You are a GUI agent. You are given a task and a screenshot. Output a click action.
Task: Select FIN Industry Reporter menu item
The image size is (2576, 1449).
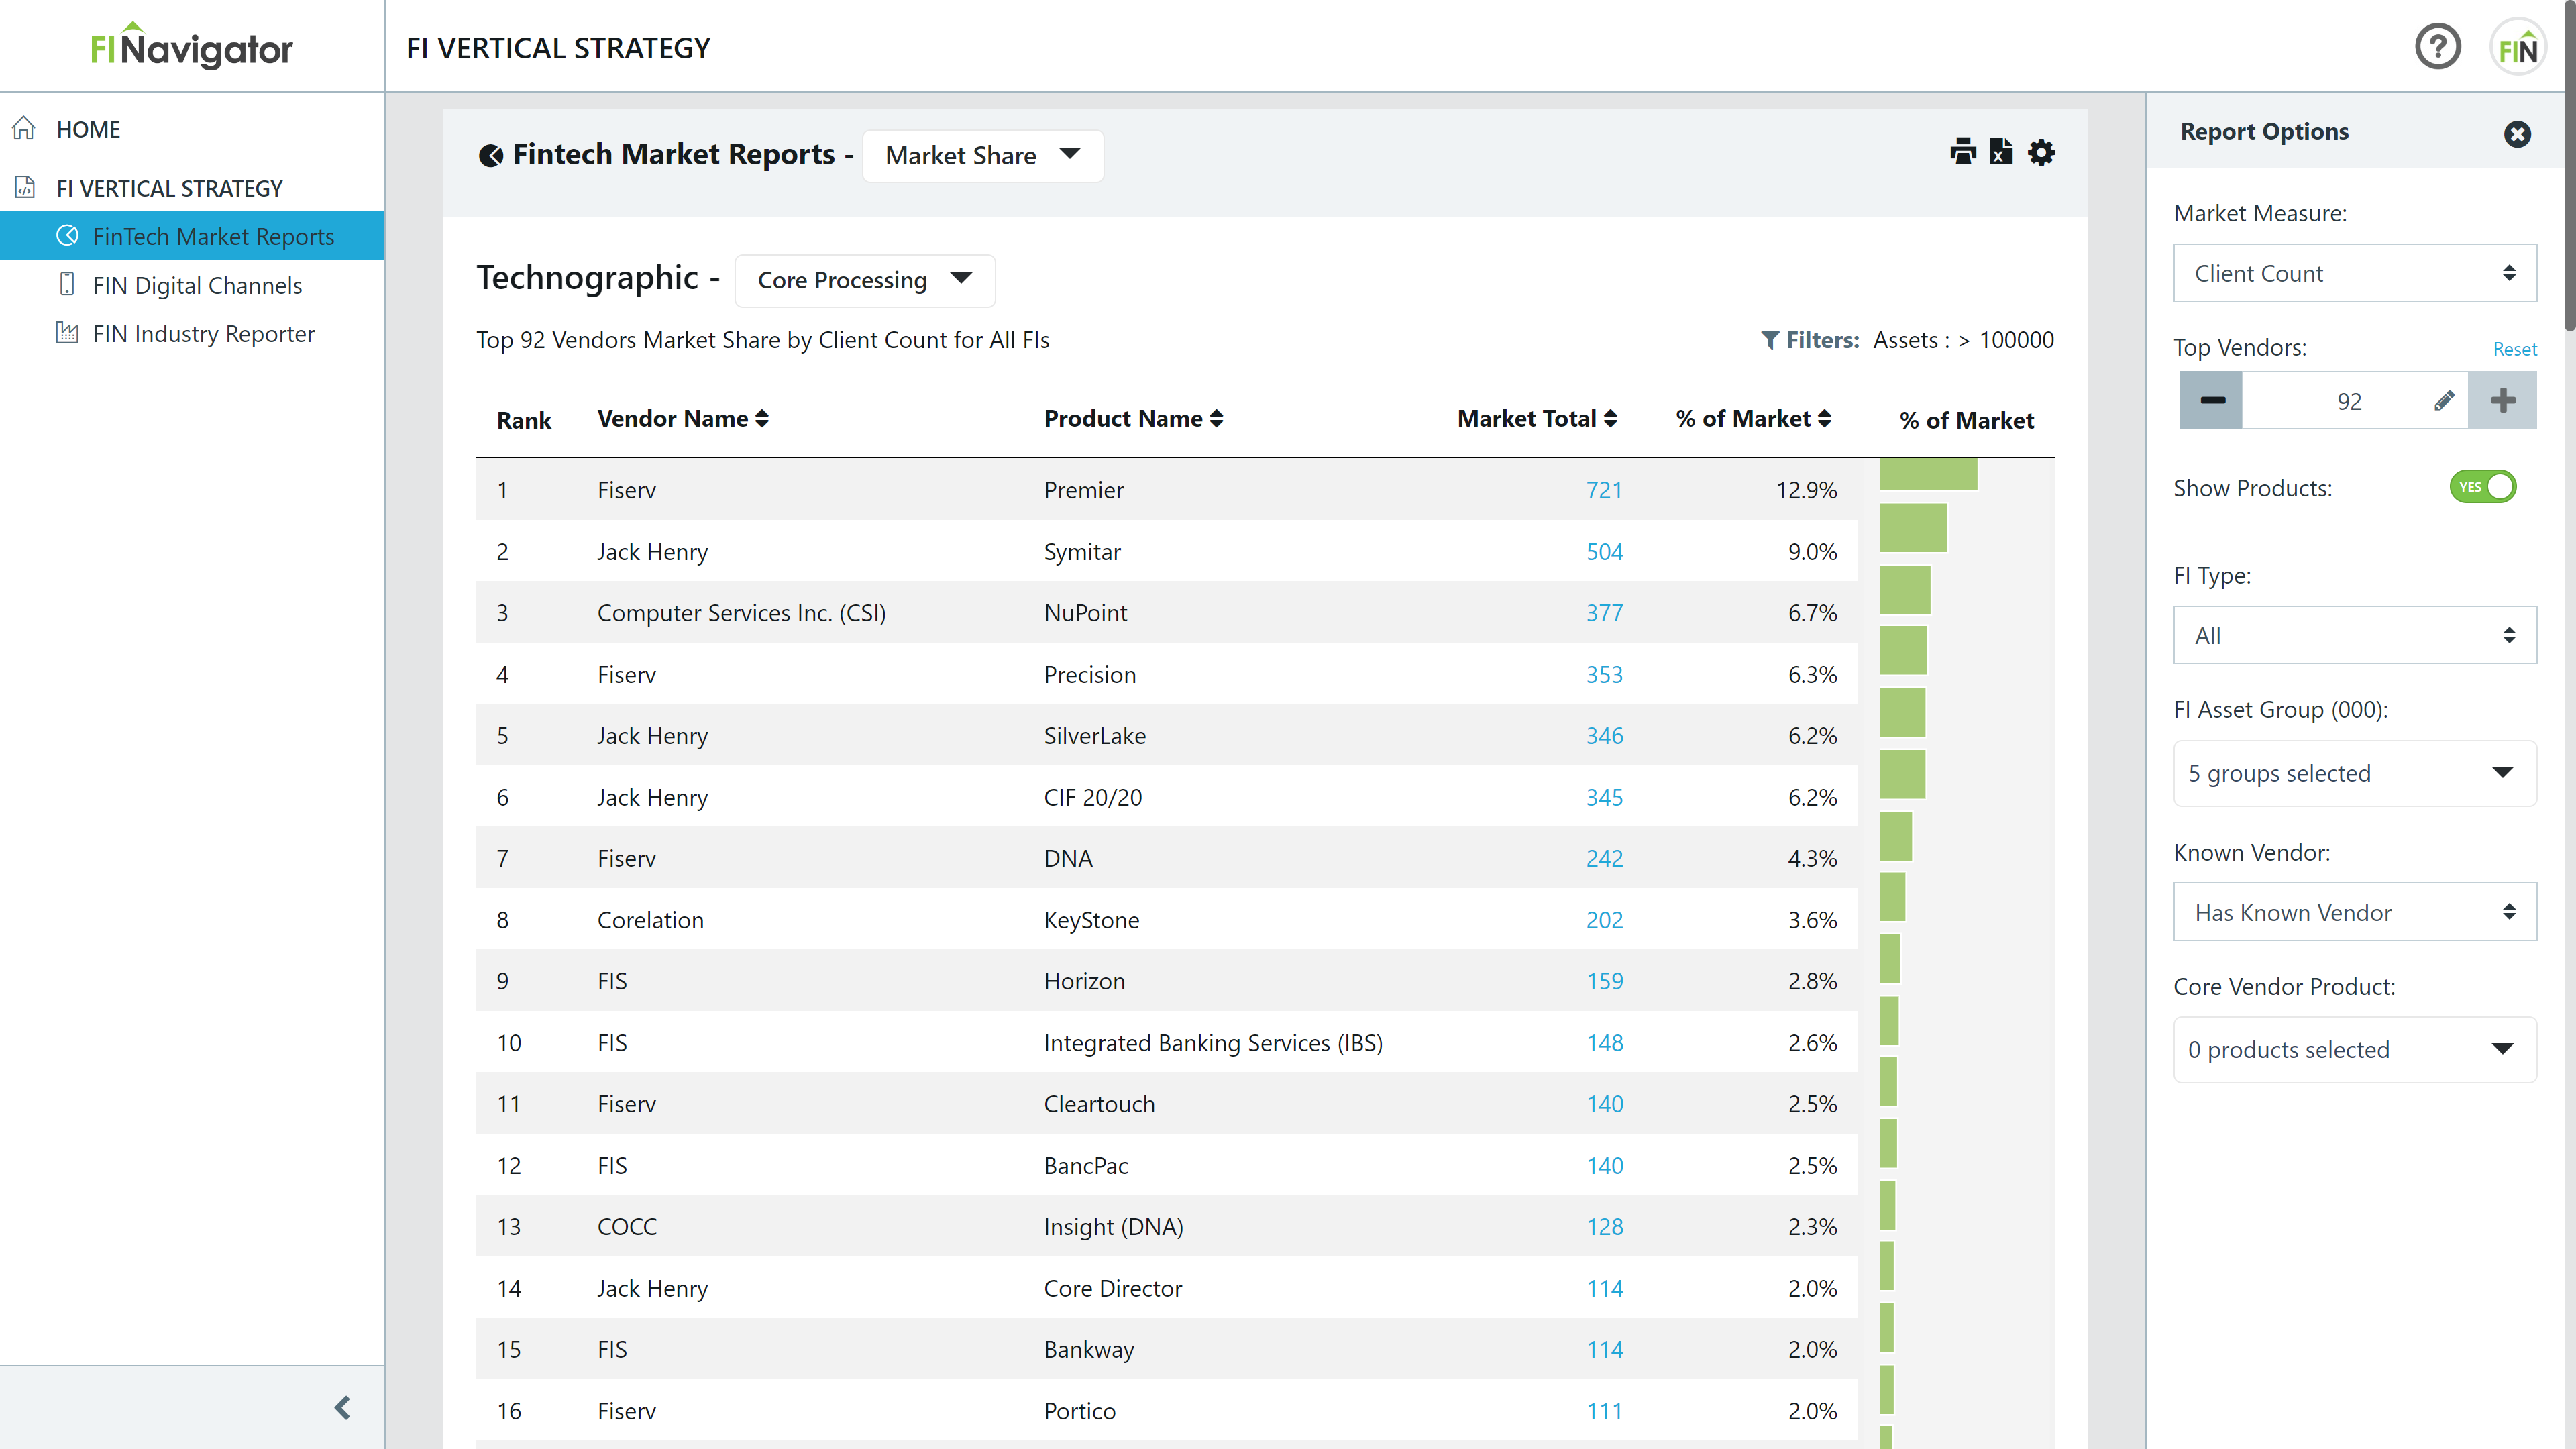203,333
